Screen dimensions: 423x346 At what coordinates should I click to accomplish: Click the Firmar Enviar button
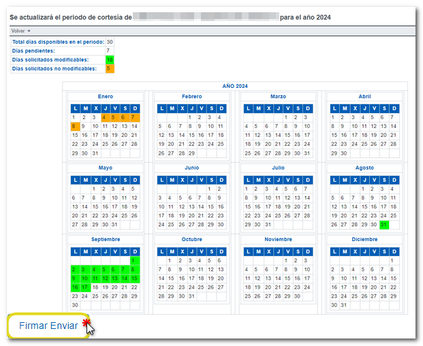tap(48, 326)
